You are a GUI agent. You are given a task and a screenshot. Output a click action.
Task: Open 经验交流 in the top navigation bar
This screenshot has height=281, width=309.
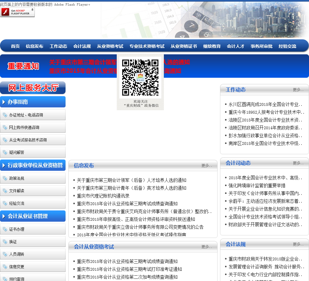(287, 46)
